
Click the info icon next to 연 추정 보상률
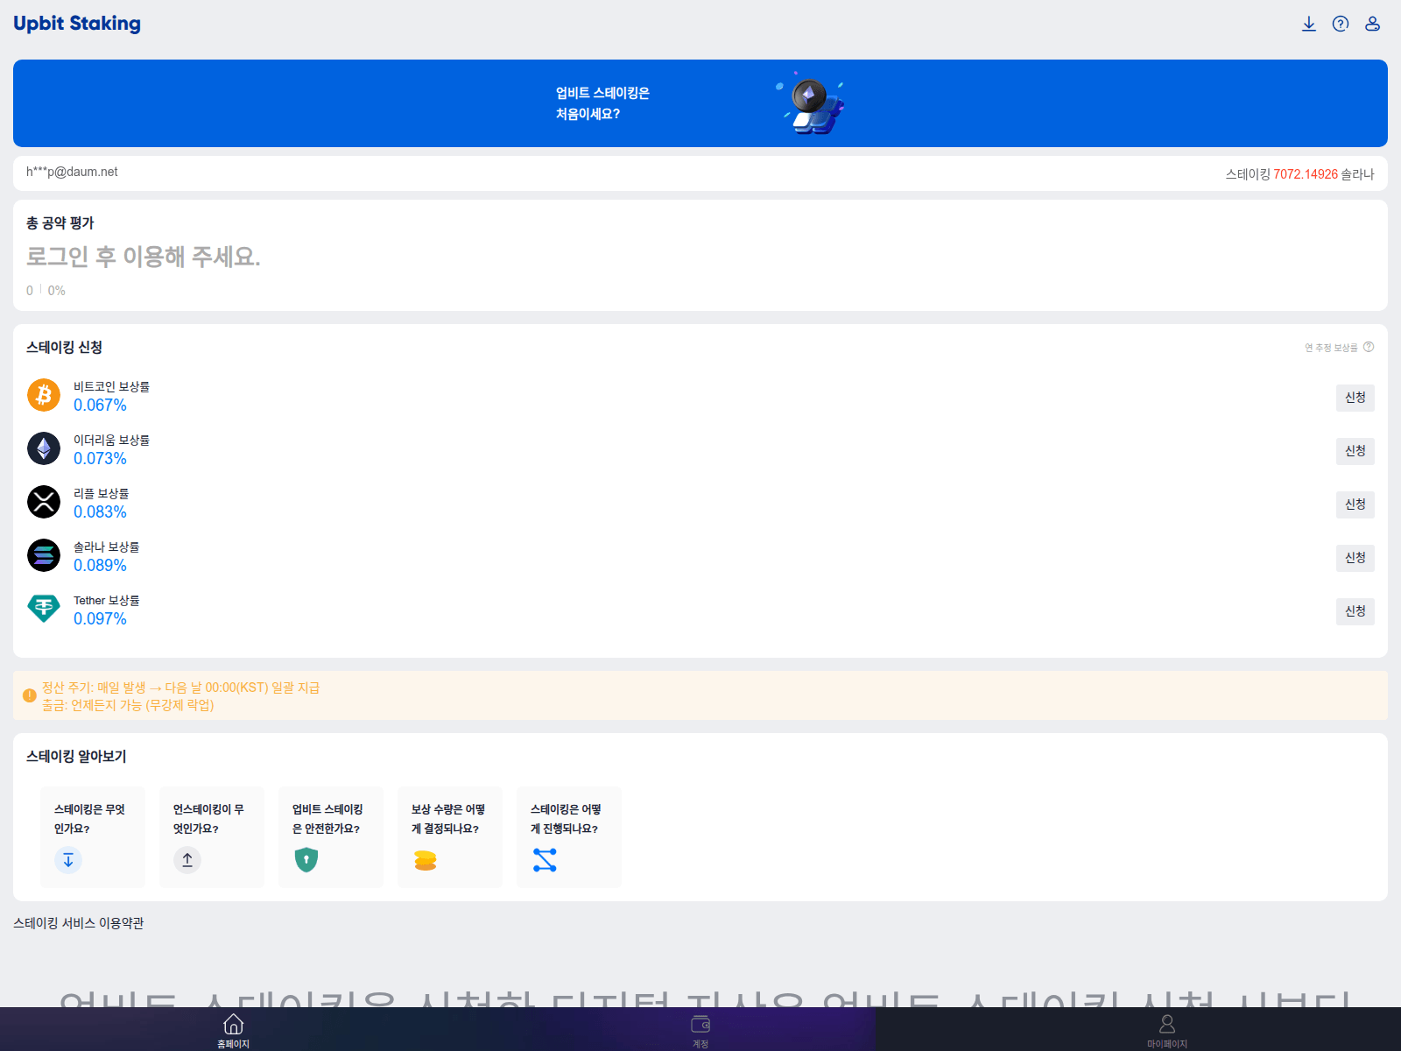point(1369,347)
